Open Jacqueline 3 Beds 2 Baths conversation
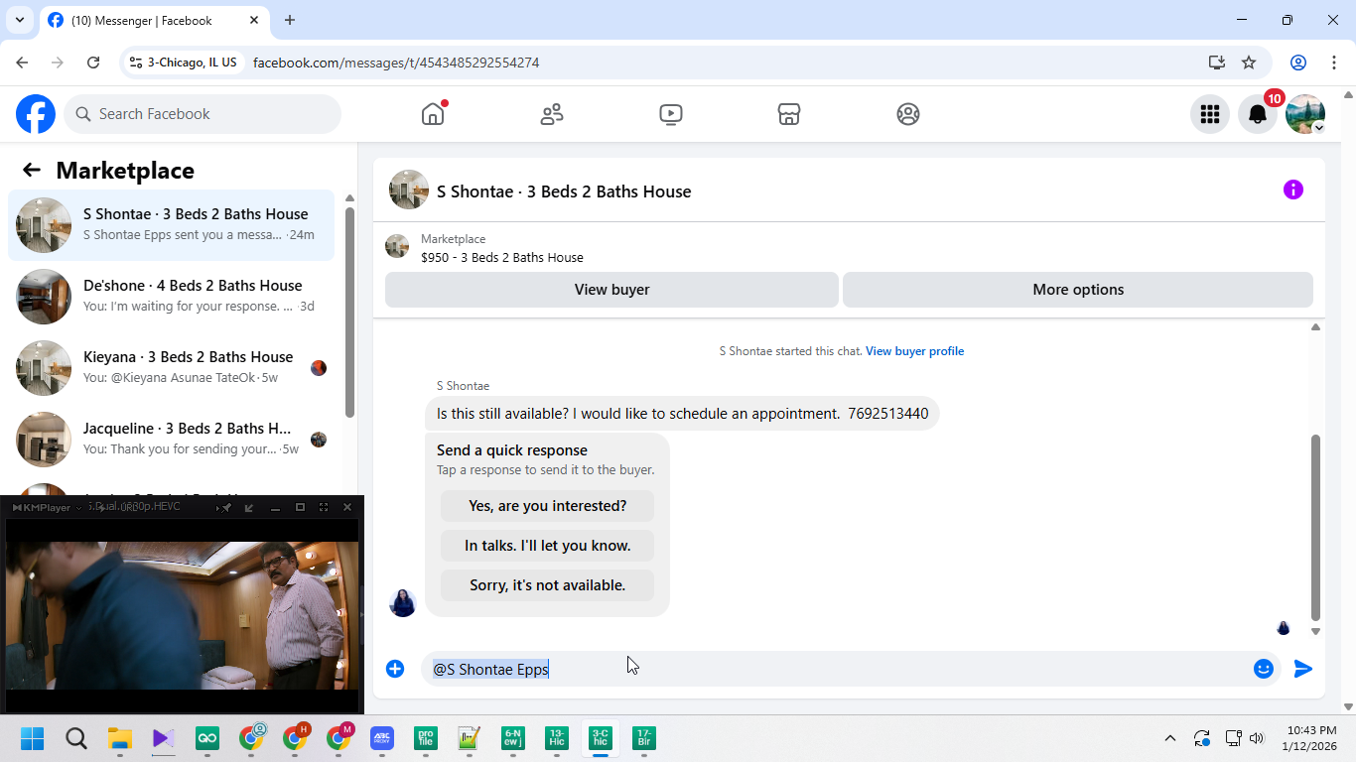The height and width of the screenshot is (762, 1356). [x=172, y=440]
